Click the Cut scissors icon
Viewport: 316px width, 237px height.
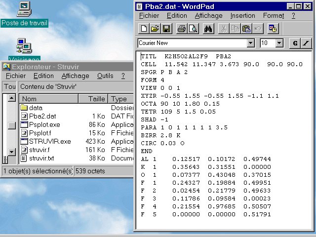[224, 29]
